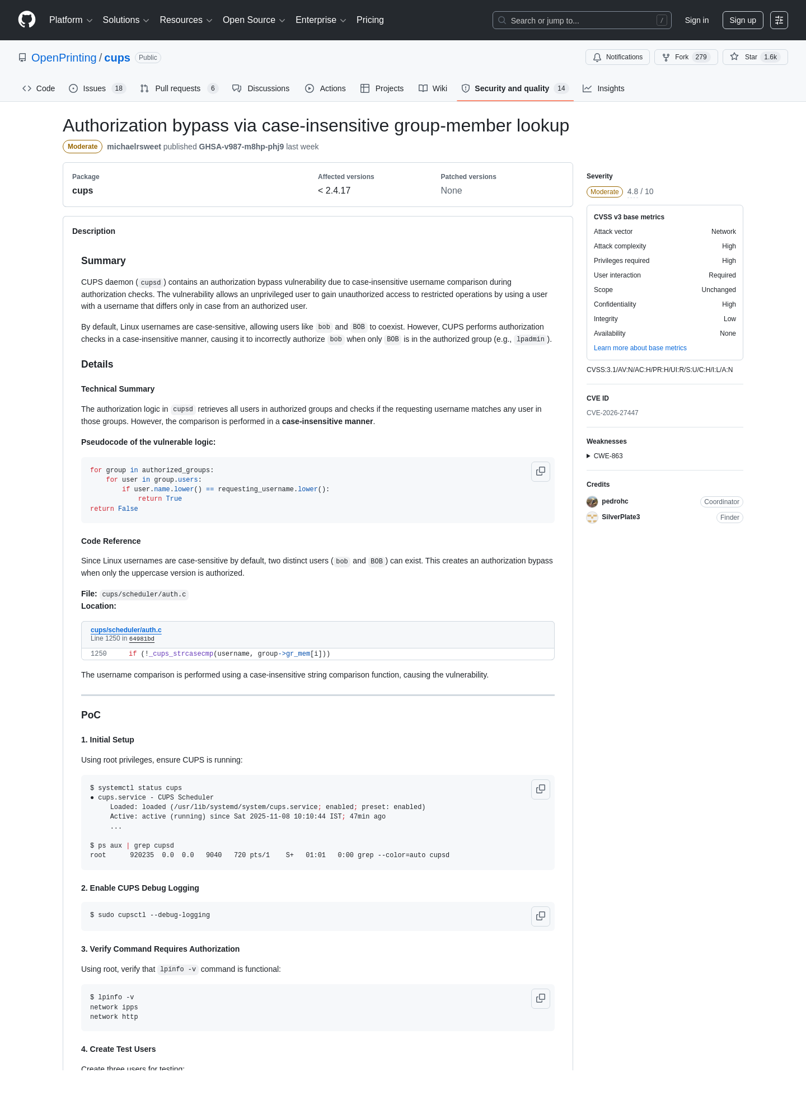Switch to the Issues tab
This screenshot has height=1119, width=806.
(97, 88)
